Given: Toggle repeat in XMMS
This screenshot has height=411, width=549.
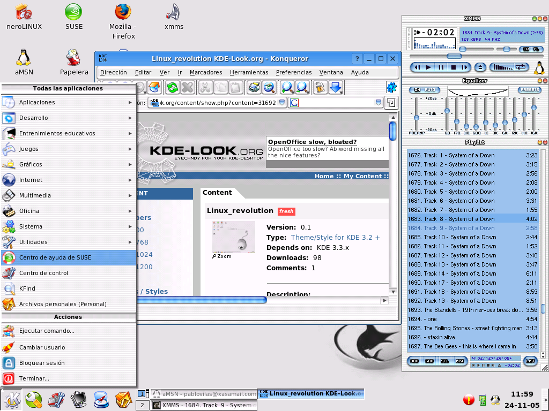Looking at the screenshot, I should pos(521,67).
